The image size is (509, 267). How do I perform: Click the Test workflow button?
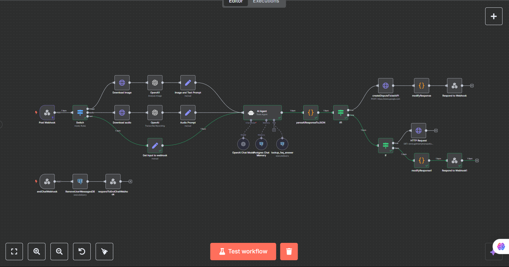point(243,252)
